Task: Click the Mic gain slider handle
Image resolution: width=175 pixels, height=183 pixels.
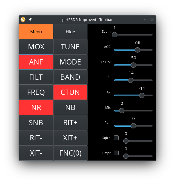Action: [x=122, y=111]
